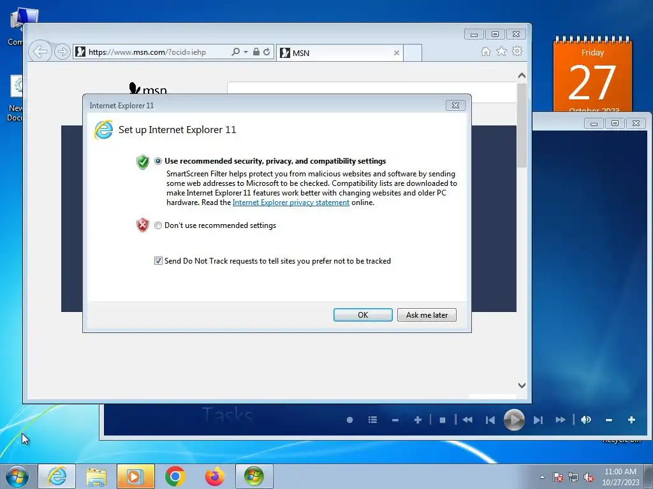Open the Windows Start menu
Viewport: 653px width, 489px height.
tap(17, 476)
